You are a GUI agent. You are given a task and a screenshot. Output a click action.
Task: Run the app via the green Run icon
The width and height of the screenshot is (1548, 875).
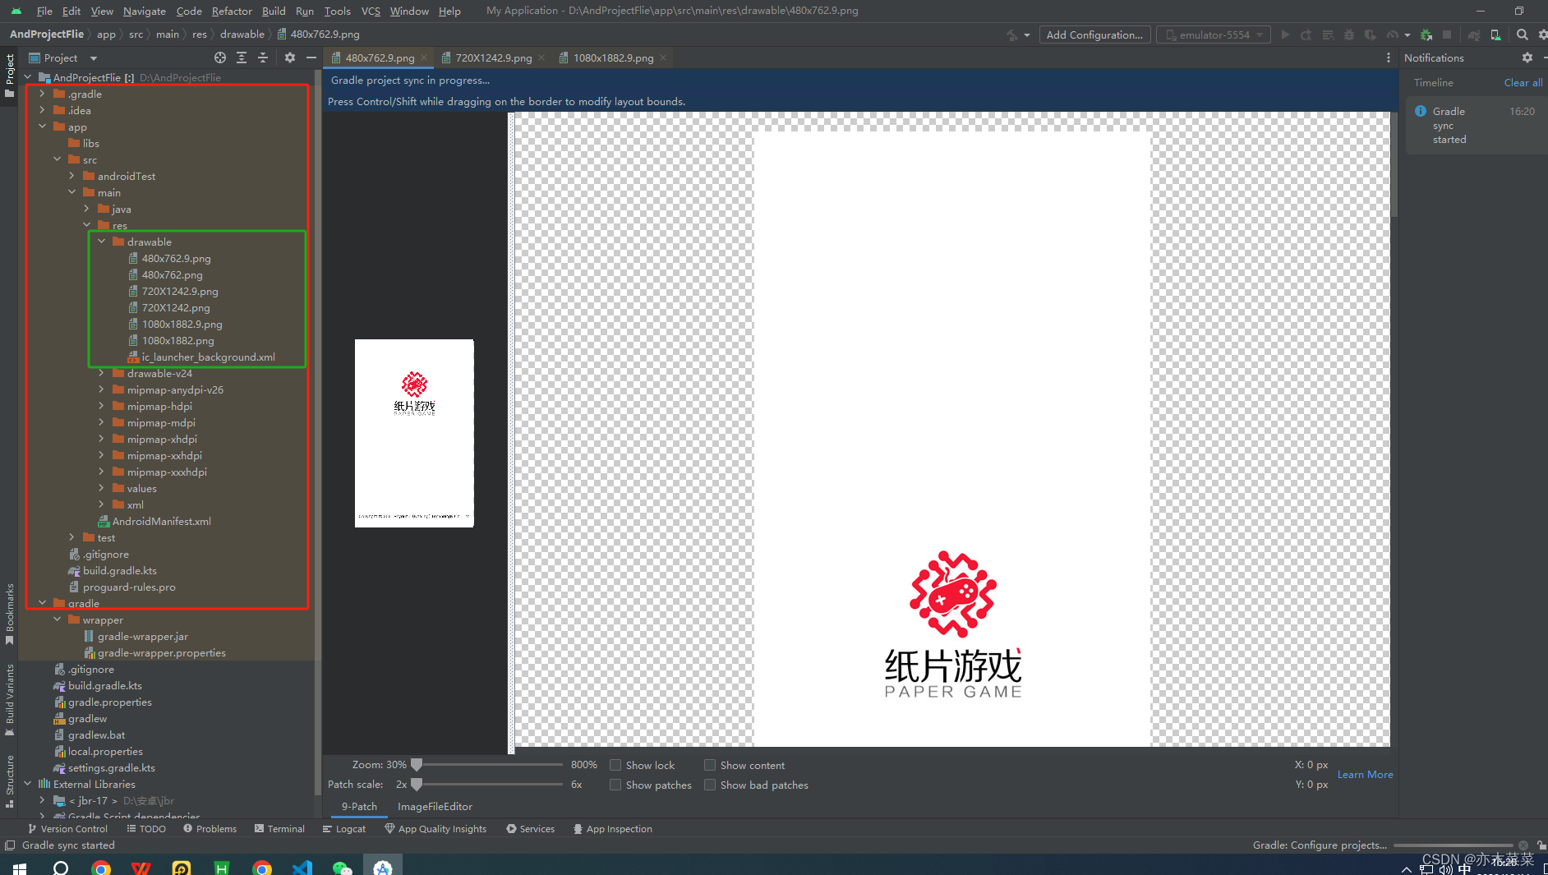pos(1286,35)
